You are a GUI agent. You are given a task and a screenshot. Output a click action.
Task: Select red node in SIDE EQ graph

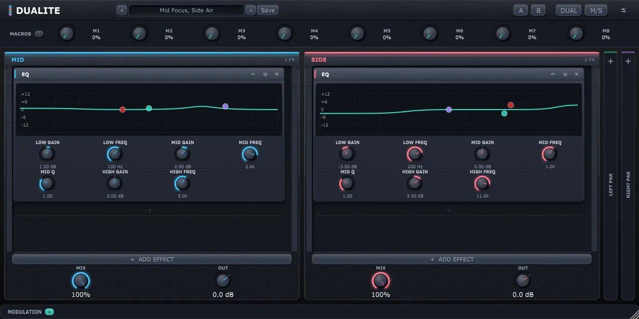click(x=511, y=105)
